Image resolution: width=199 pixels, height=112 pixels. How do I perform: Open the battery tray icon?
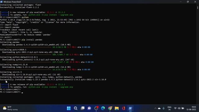(183, 108)
